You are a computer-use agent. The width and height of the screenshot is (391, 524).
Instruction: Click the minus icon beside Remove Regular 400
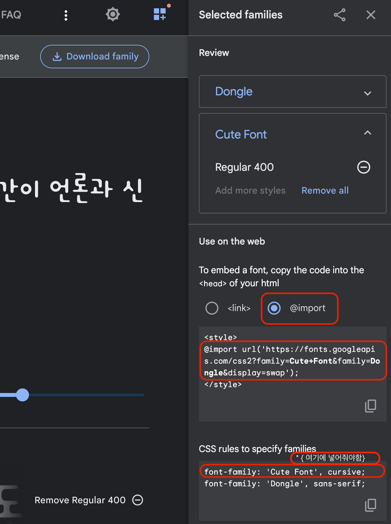coord(137,500)
